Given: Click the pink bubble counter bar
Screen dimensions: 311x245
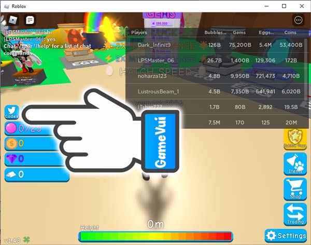Looking at the screenshot, I should point(31,128).
